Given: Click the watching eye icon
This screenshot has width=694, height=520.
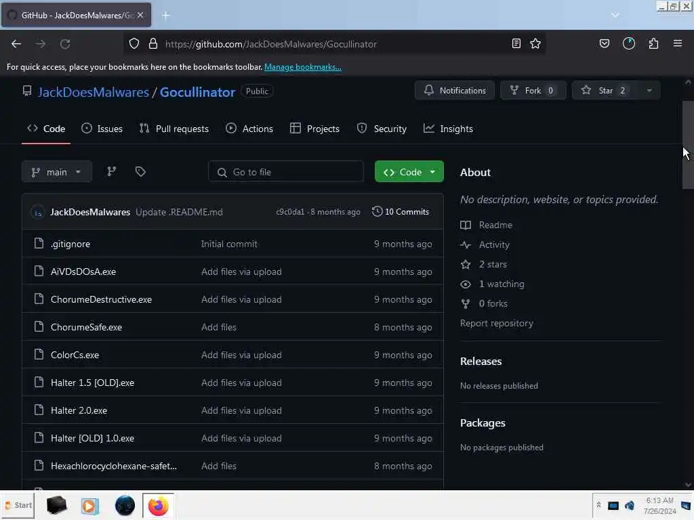Looking at the screenshot, I should (x=466, y=284).
